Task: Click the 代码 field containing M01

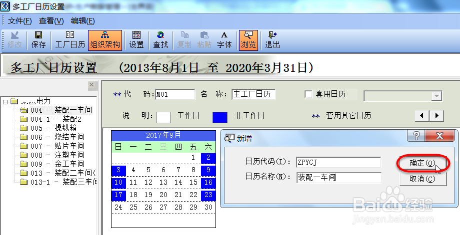Action: point(175,94)
